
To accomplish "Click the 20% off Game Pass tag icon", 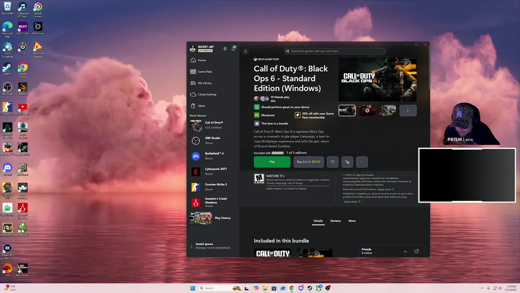I will click(298, 116).
